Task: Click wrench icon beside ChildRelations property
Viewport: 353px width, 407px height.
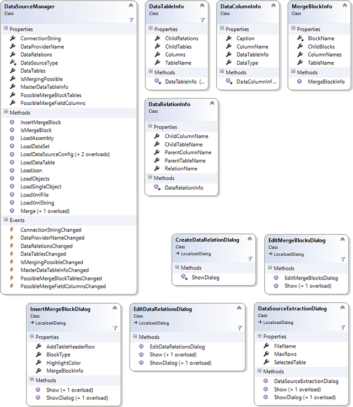Action: (157, 38)
